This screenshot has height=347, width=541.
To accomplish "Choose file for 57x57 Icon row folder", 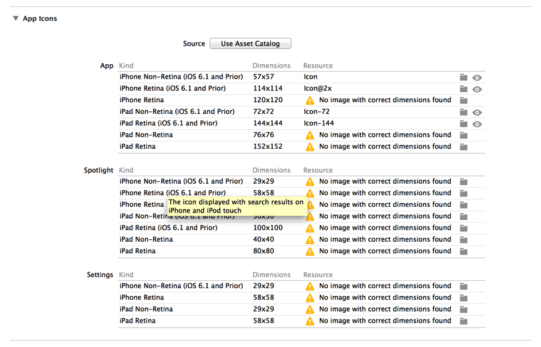I will (x=463, y=77).
